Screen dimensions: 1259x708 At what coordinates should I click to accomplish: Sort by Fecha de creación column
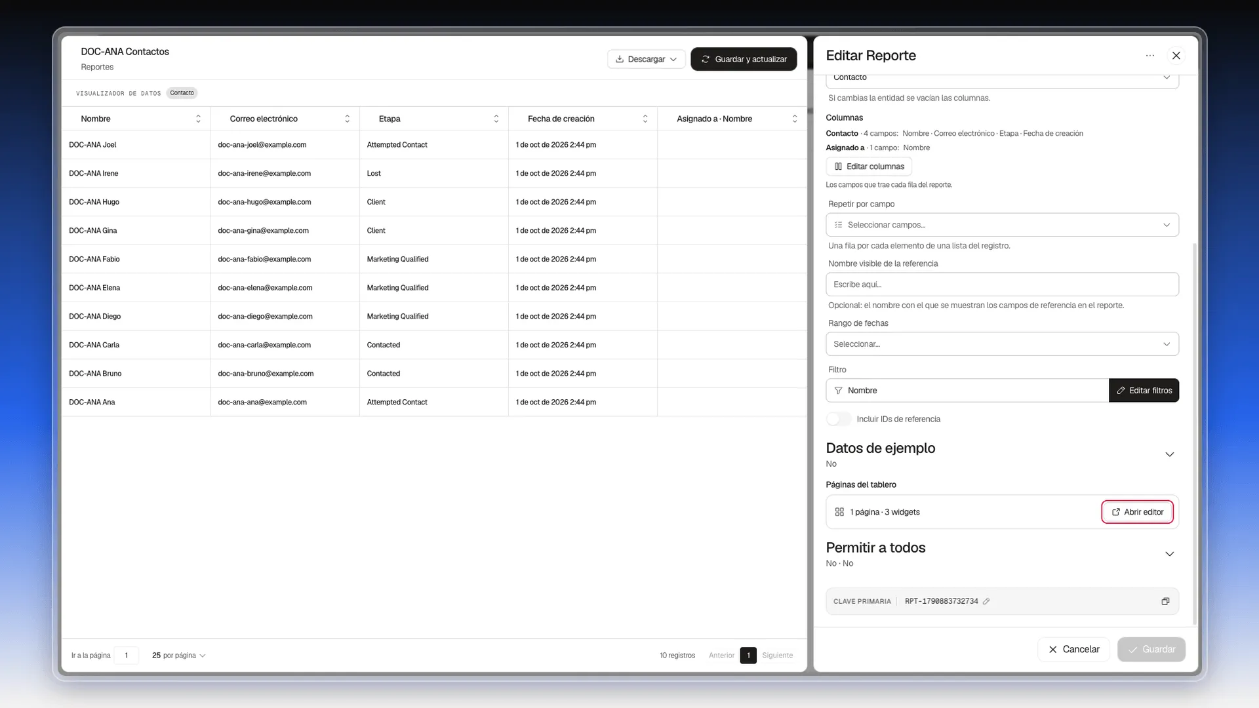645,119
